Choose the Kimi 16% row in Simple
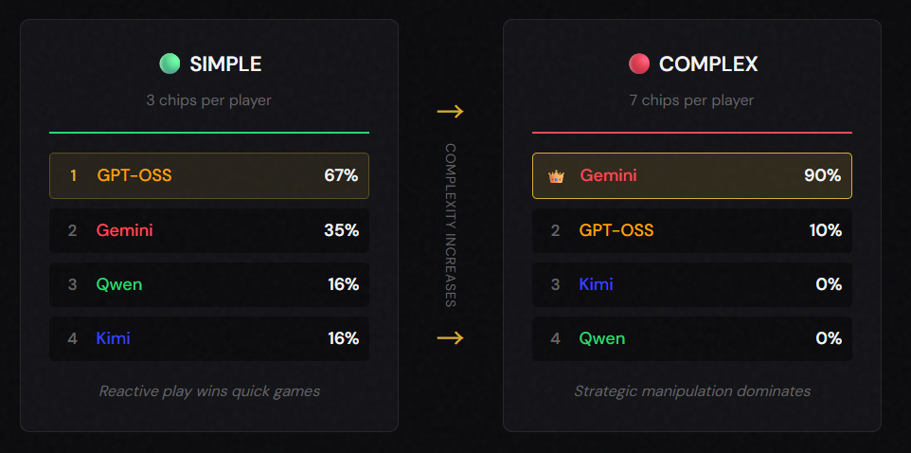This screenshot has width=911, height=453. tap(208, 338)
